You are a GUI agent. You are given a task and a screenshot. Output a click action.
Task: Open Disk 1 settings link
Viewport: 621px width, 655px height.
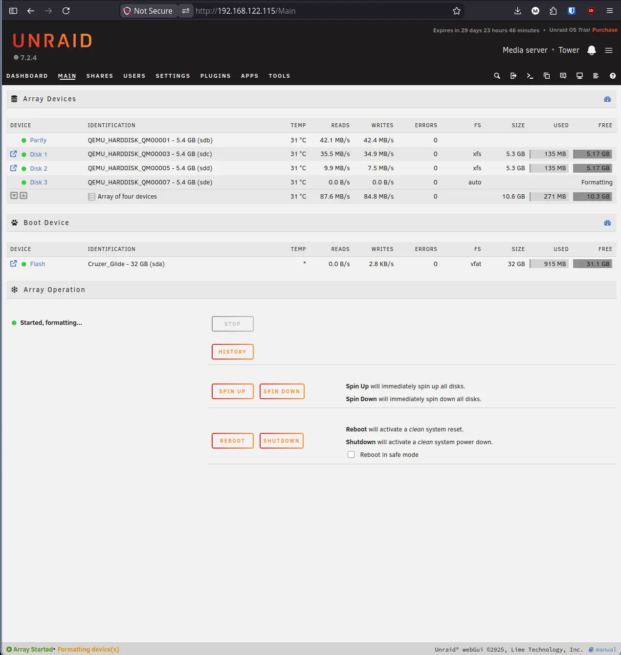pyautogui.click(x=39, y=155)
